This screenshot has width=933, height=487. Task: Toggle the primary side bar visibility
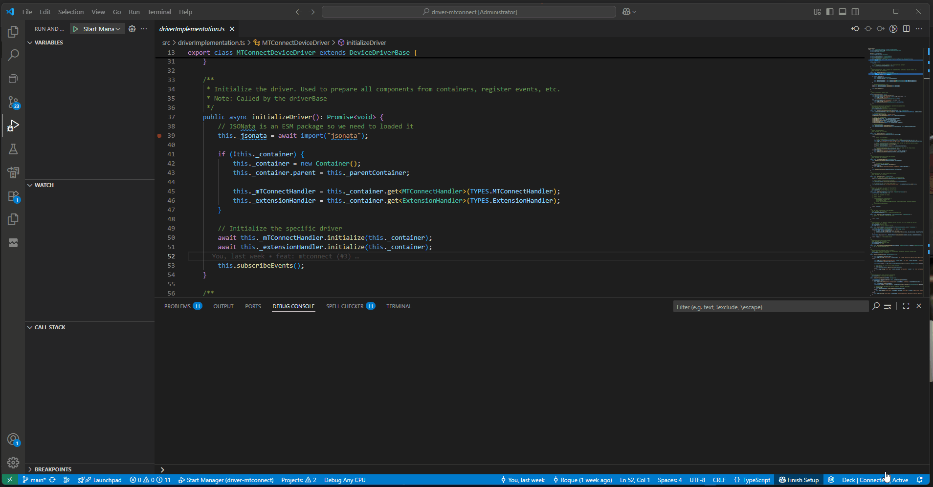(x=830, y=12)
